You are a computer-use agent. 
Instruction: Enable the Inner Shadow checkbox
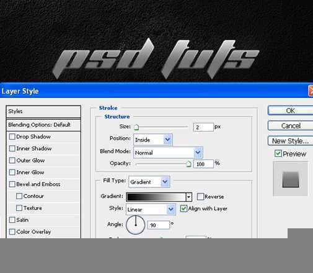[12, 148]
